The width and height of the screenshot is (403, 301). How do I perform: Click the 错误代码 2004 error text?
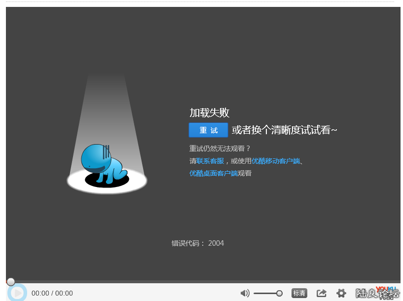[197, 243]
